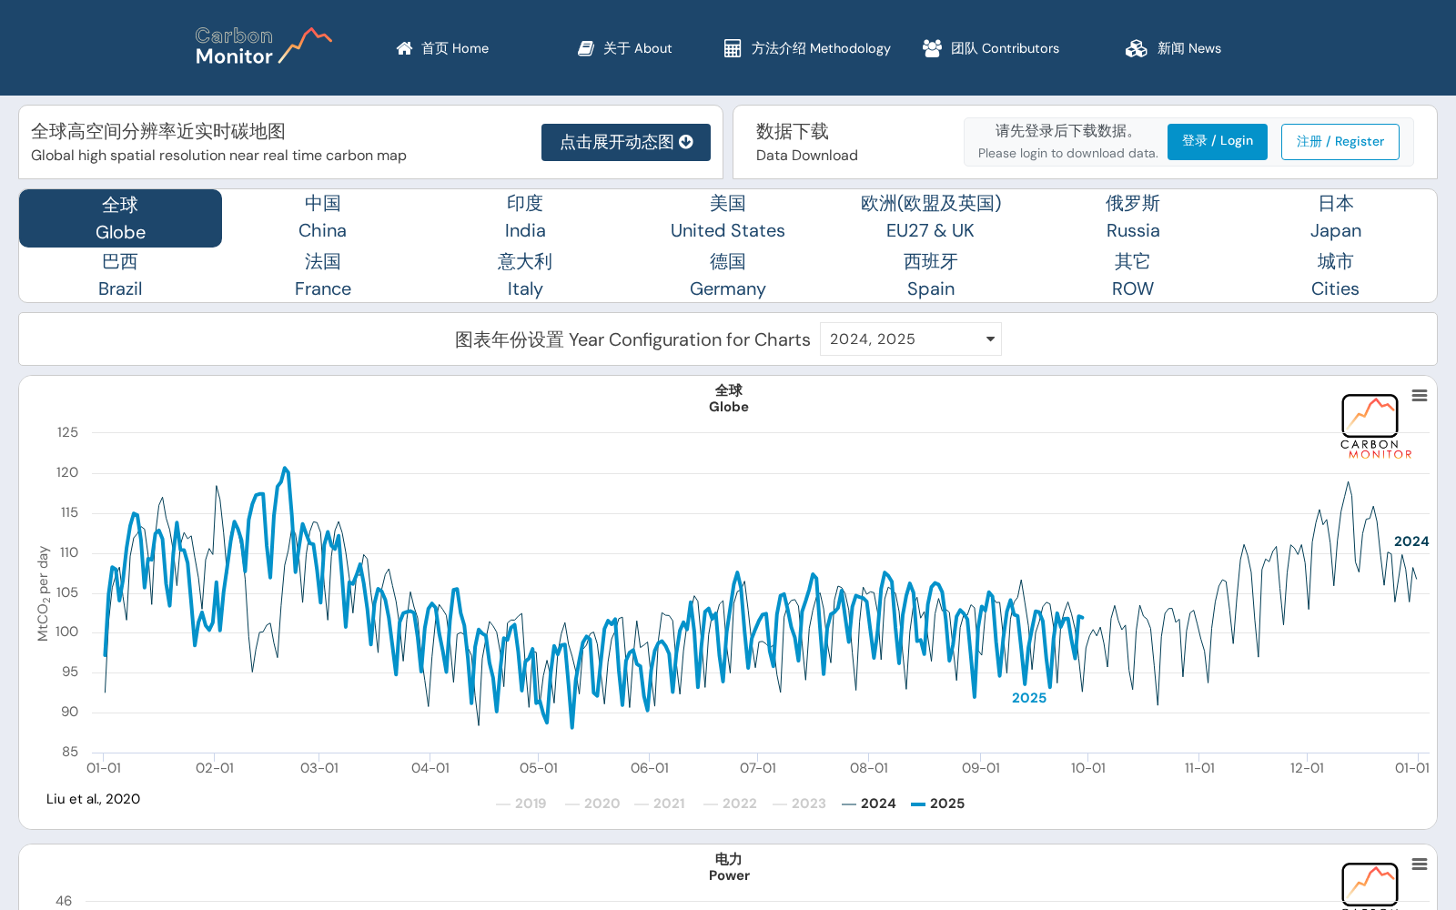This screenshot has width=1456, height=910.
Task: Select the EU27 & UK tab
Action: (931, 217)
